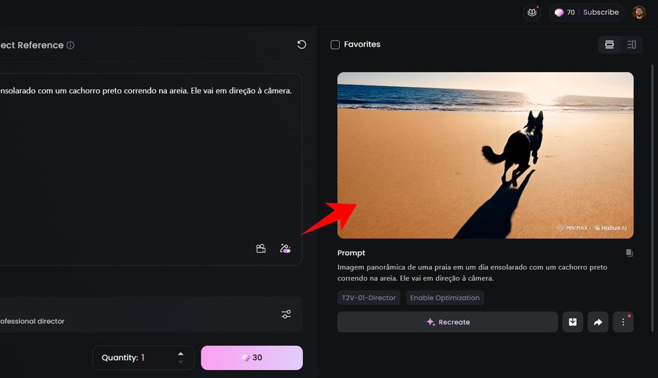
Task: Click the Subscribe link
Action: tap(600, 13)
